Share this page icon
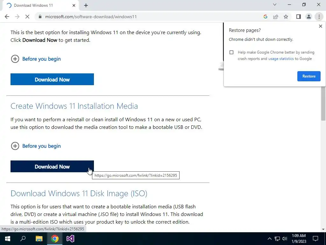This screenshot has height=245, width=326. 276,17
